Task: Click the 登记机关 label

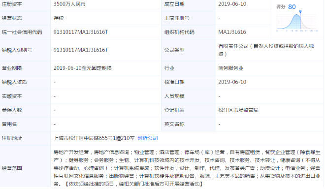Action: pyautogui.click(x=174, y=110)
